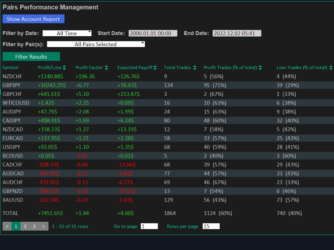Click the Expected Payoff header text
Viewport: 334px width, 250px height.
click(135, 67)
